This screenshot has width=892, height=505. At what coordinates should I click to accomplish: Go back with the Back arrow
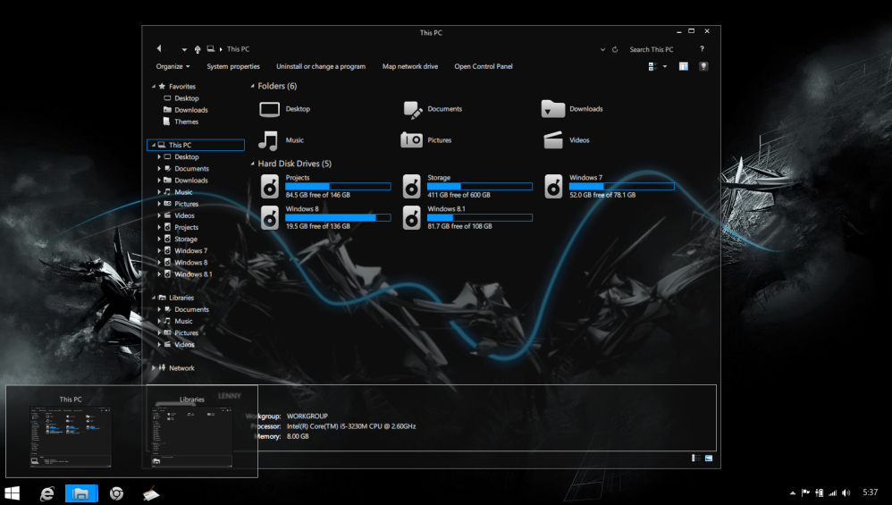pos(159,49)
